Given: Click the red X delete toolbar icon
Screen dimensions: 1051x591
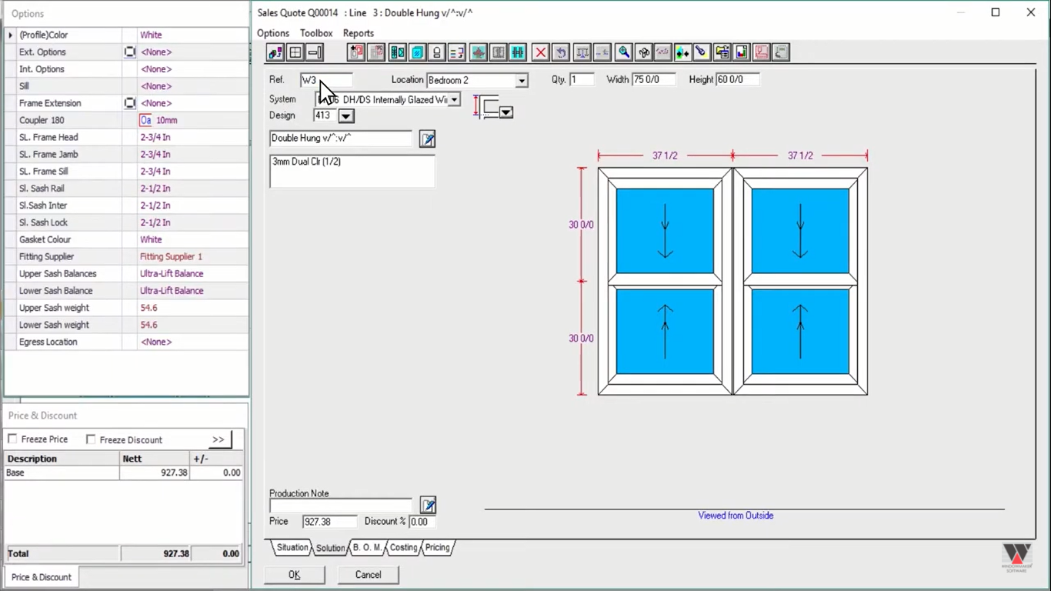Looking at the screenshot, I should coord(540,52).
